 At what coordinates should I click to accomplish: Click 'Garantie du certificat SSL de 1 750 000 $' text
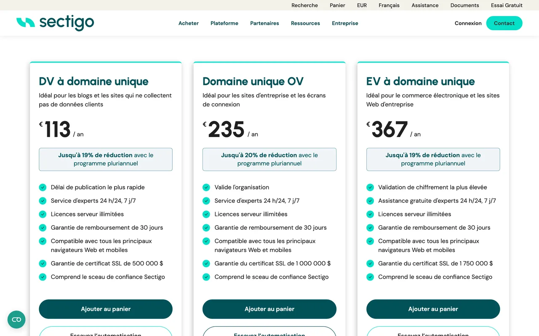(x=435, y=263)
